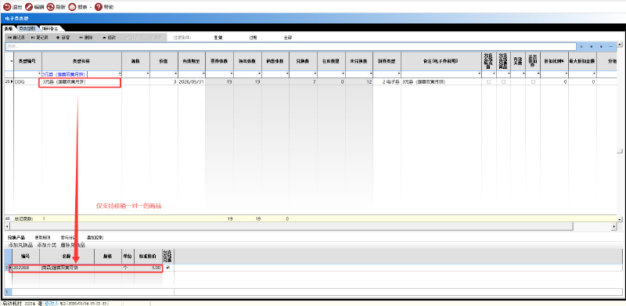Jump to first record (首记录)
626x306 pixels.
[16, 38]
